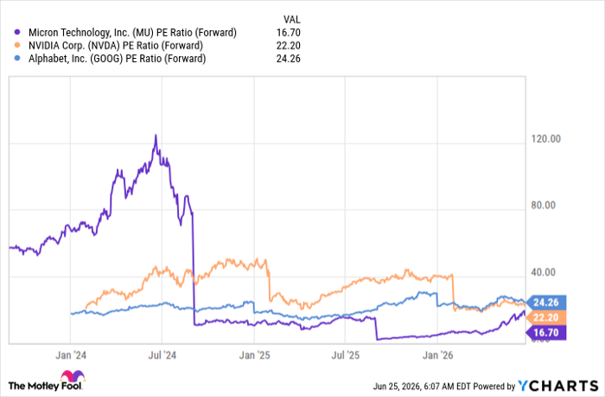Select NVIDIA Corp. (NVDA) PE Ratio legend label
This screenshot has height=397, width=605.
(x=115, y=46)
